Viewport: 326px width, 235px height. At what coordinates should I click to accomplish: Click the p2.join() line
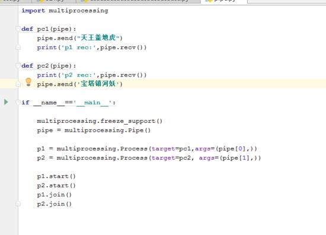[x=55, y=204]
